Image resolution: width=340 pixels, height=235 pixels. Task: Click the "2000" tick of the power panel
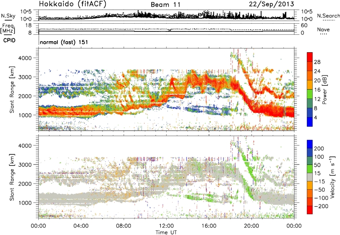(x=25, y=96)
